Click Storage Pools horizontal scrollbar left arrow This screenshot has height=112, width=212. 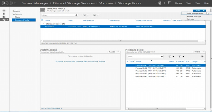(x=42, y=41)
